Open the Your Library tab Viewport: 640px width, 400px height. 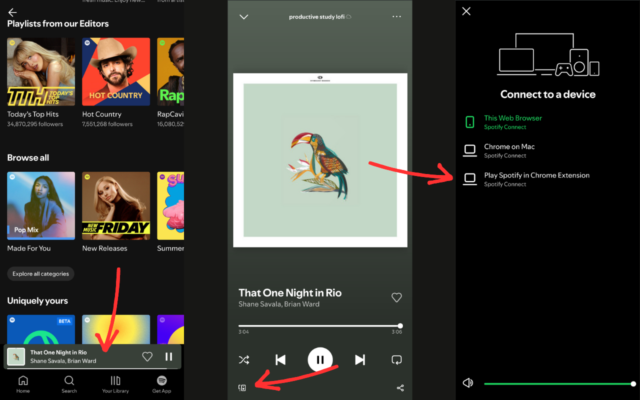[115, 384]
